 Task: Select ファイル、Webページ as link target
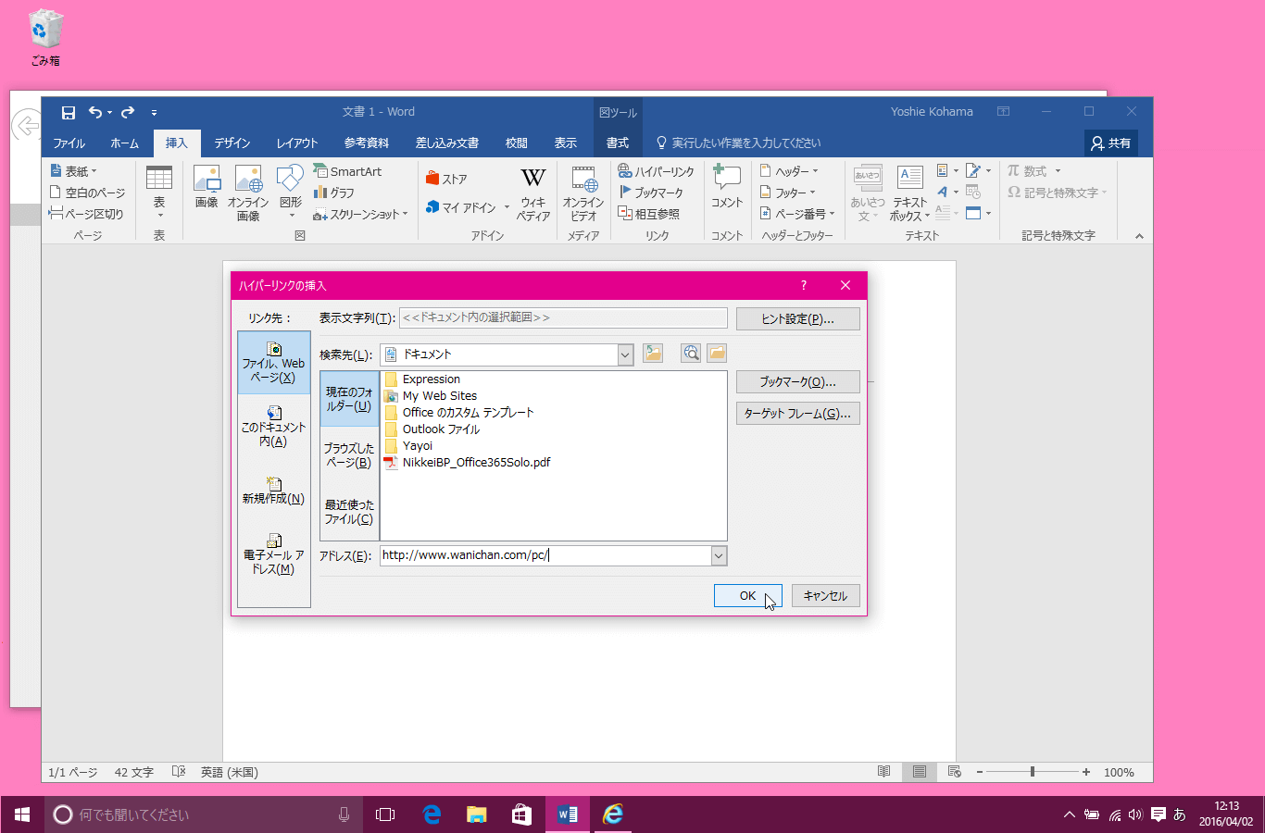(x=274, y=363)
